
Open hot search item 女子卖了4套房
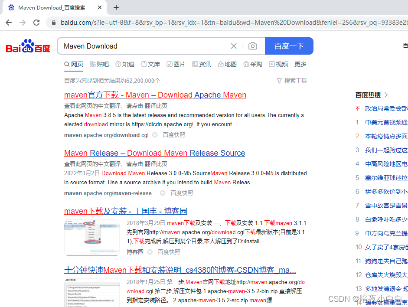[x=386, y=247]
